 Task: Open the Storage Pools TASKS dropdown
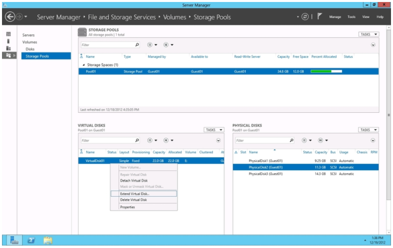(368, 34)
